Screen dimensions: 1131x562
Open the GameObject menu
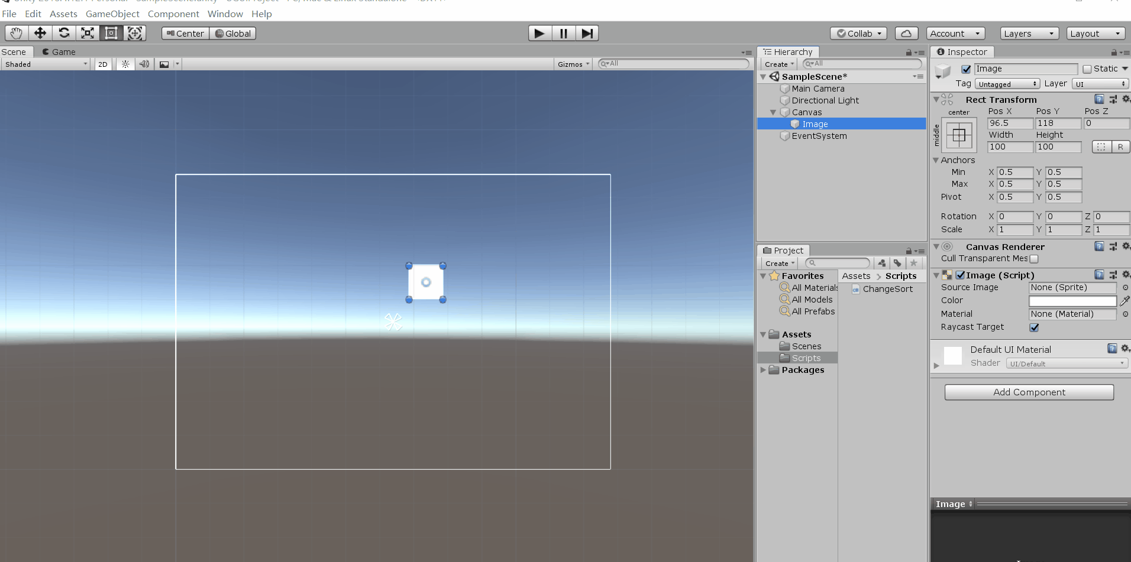click(x=112, y=14)
